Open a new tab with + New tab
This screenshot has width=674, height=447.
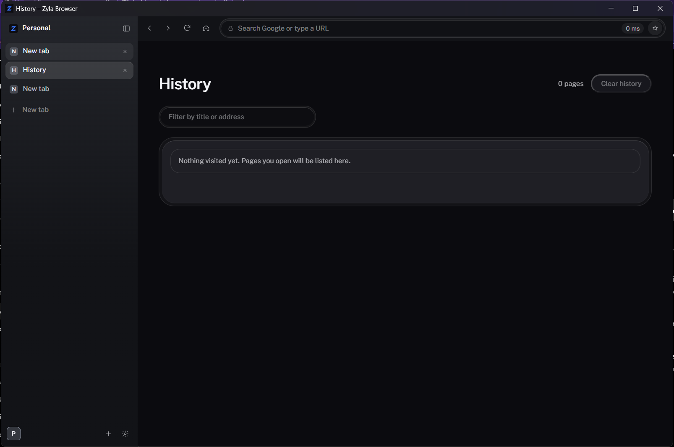click(x=69, y=110)
